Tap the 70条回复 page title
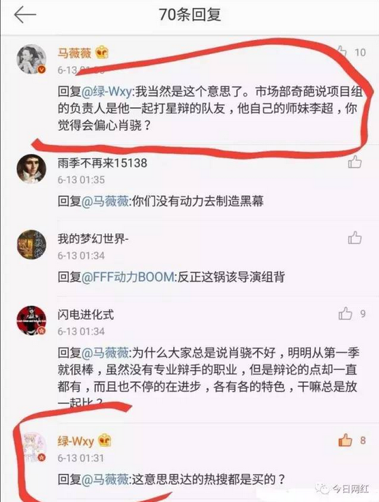The width and height of the screenshot is (379, 502). (x=190, y=15)
